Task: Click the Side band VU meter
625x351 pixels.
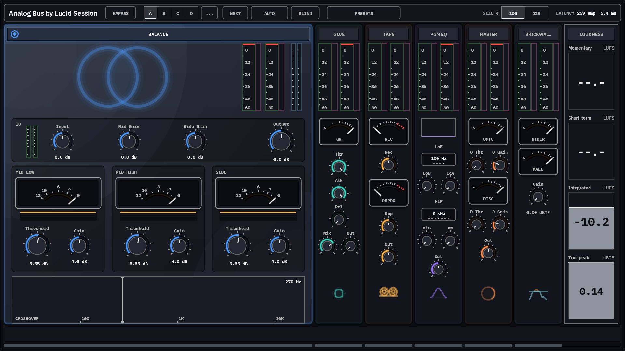Action: click(x=258, y=193)
